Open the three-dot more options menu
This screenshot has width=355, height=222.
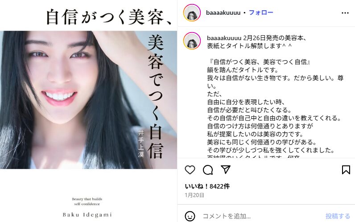click(345, 13)
